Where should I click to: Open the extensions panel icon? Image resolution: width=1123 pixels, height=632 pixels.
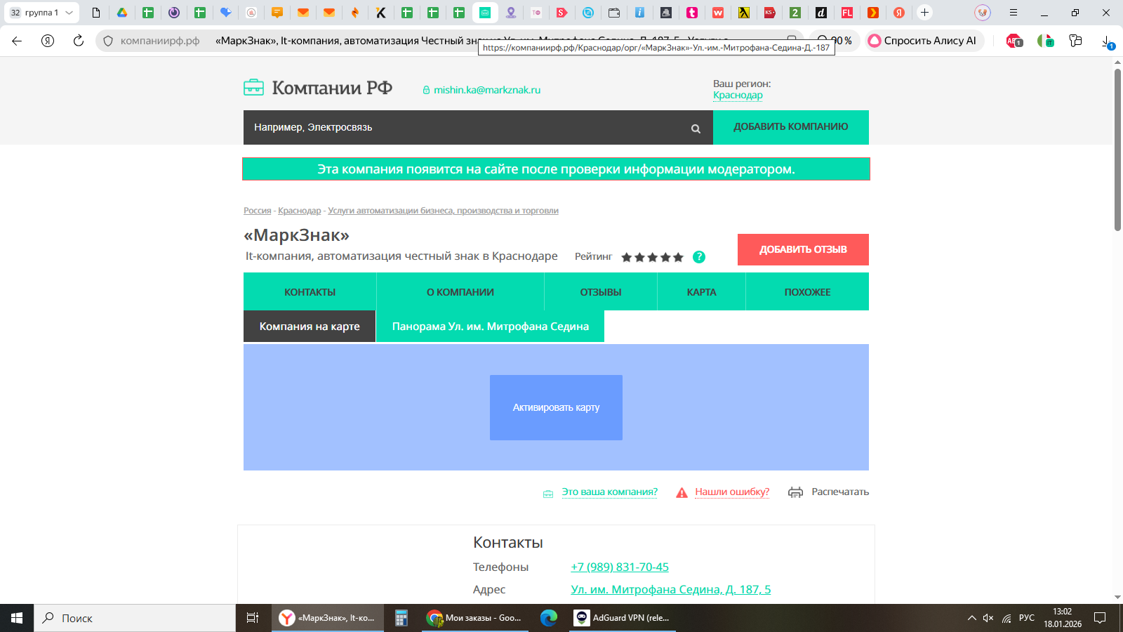click(1075, 41)
